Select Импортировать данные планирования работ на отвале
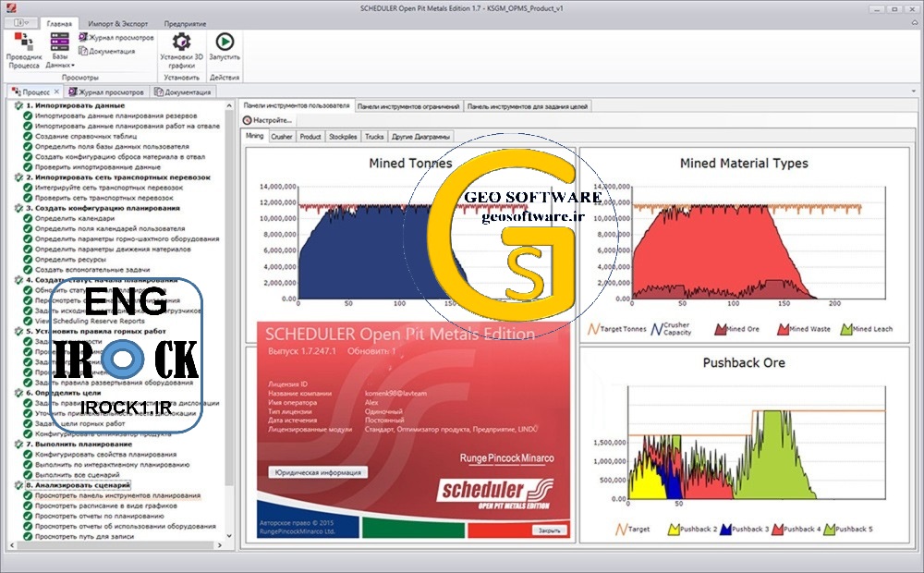Screen dimensions: 924x573 click(128, 127)
